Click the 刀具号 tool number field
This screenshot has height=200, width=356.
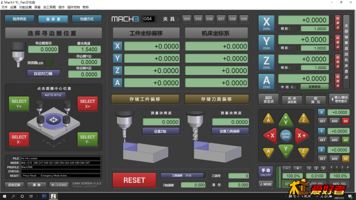[239, 176]
